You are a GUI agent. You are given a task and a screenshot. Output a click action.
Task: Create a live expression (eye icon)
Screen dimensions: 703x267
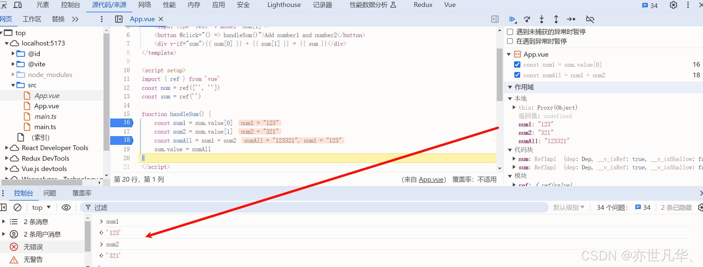click(x=66, y=207)
